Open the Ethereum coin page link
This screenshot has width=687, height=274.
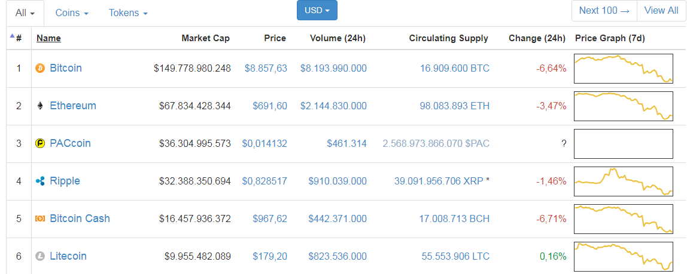73,106
